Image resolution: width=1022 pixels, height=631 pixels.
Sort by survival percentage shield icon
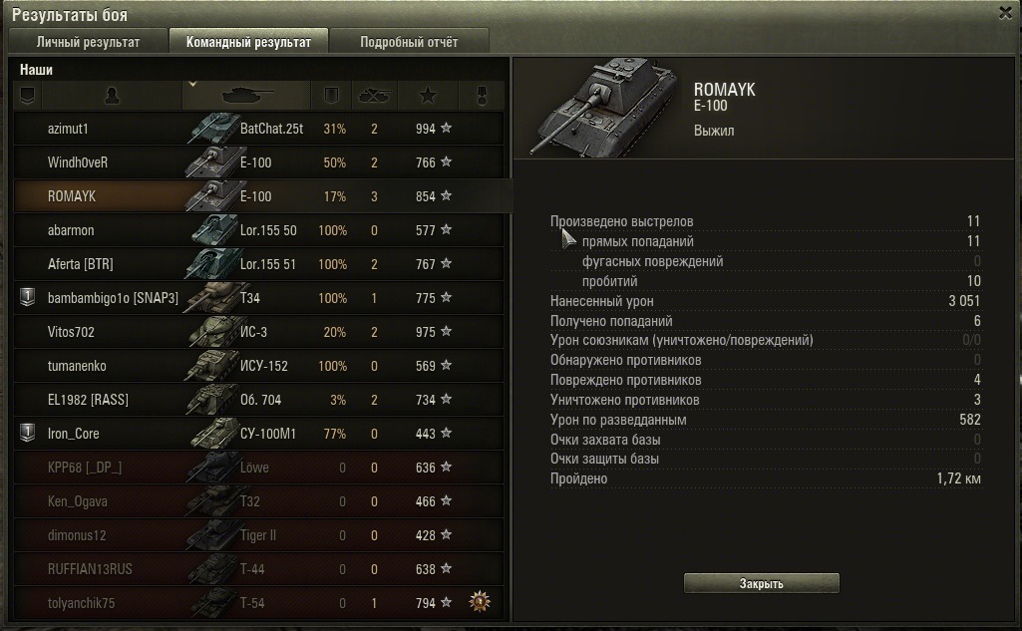pos(331,96)
